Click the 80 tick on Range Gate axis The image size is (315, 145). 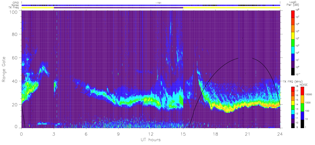click(14, 34)
